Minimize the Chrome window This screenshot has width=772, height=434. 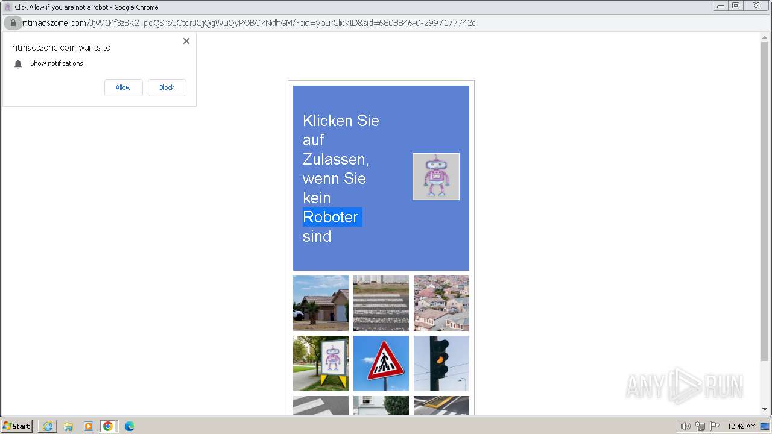pos(721,6)
